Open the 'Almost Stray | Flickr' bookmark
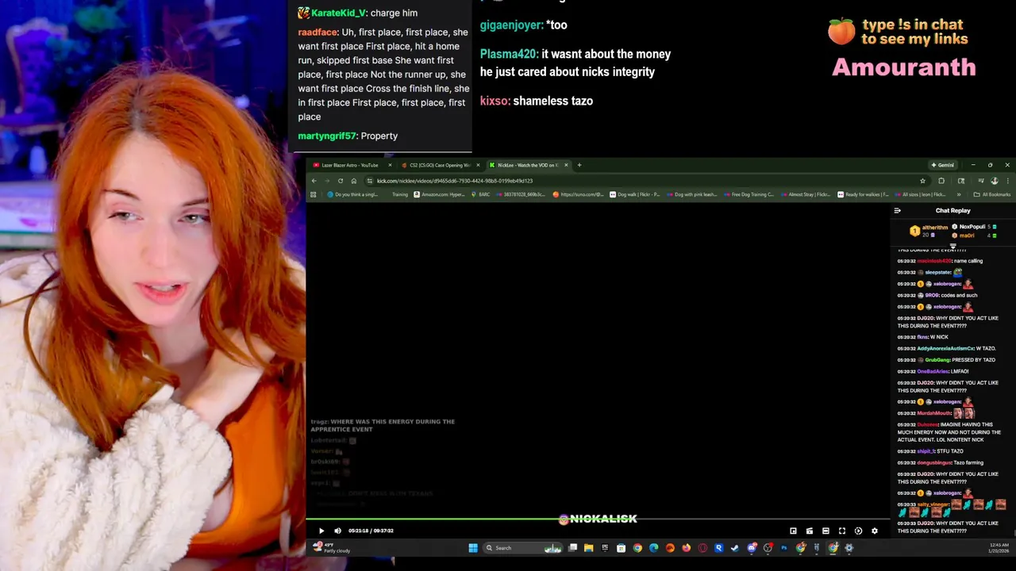 click(805, 194)
